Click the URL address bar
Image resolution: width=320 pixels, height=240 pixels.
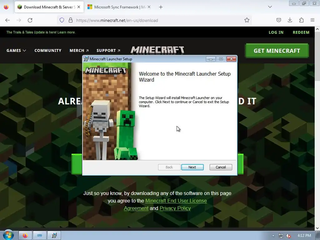[155, 20]
